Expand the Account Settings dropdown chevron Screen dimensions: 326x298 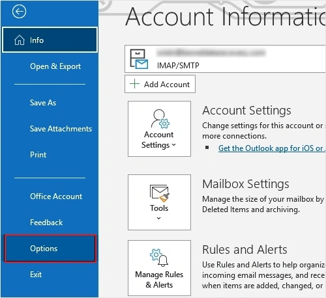click(173, 144)
